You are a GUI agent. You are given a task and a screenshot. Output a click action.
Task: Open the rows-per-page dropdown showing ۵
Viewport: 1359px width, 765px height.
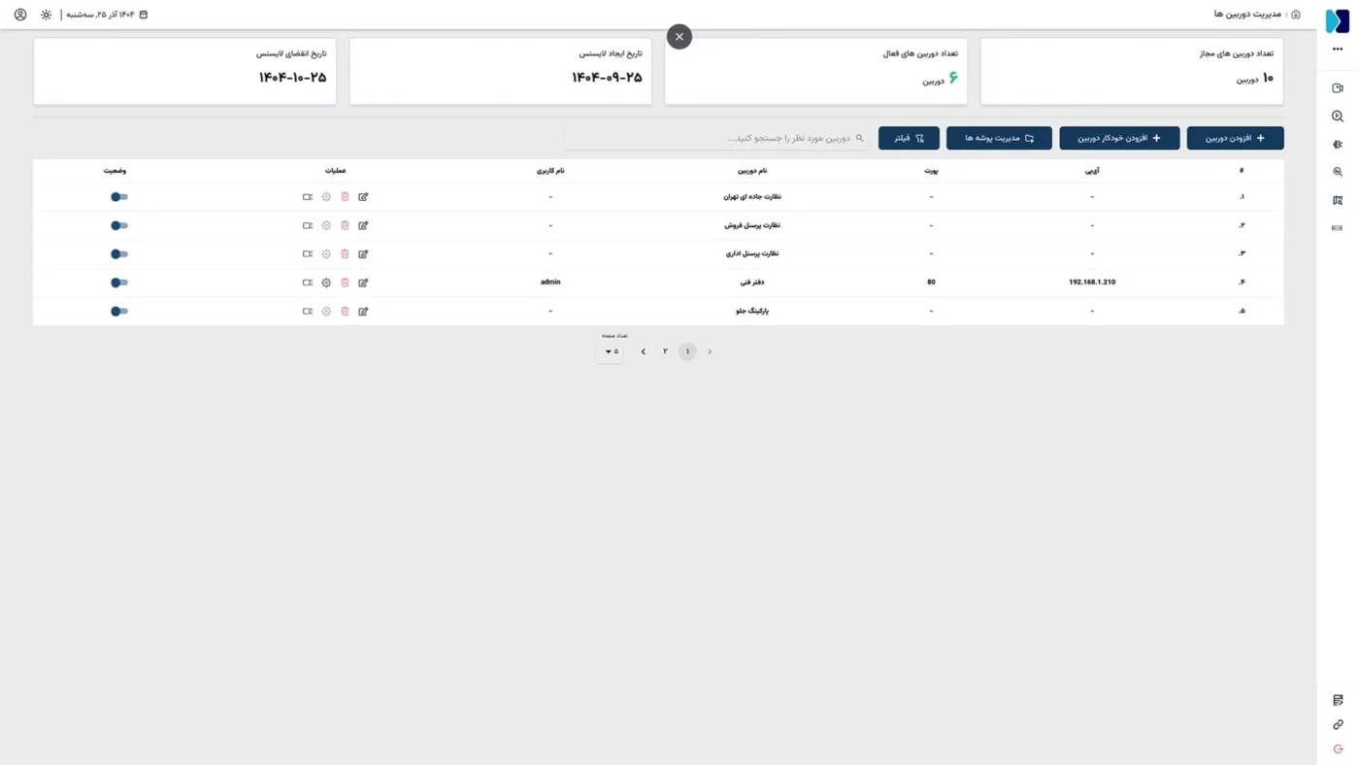(611, 351)
